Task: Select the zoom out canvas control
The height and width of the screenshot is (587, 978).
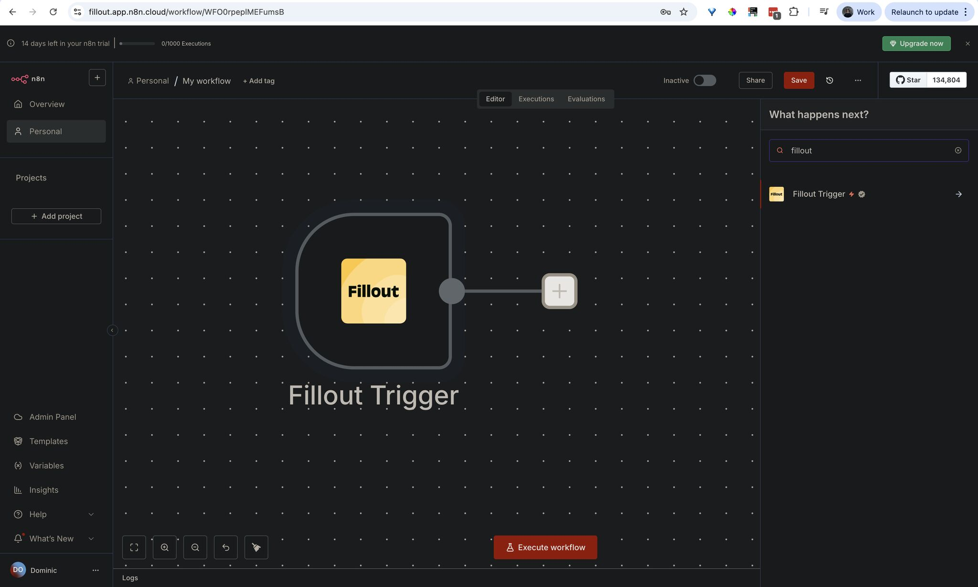Action: coord(195,547)
